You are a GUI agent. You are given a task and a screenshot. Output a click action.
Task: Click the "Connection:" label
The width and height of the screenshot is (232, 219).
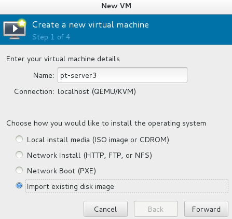point(34,91)
